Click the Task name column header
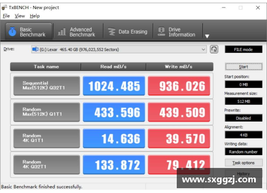 (x=46, y=67)
